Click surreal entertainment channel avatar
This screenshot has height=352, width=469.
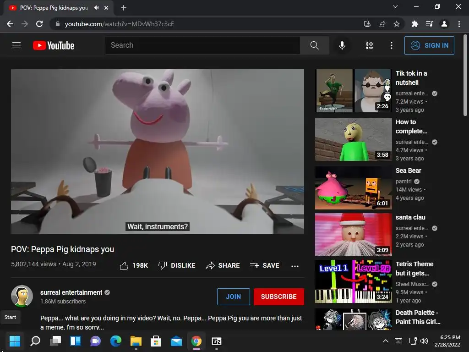point(22,296)
